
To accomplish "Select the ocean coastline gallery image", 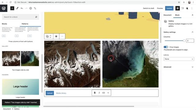I will (130, 64).
